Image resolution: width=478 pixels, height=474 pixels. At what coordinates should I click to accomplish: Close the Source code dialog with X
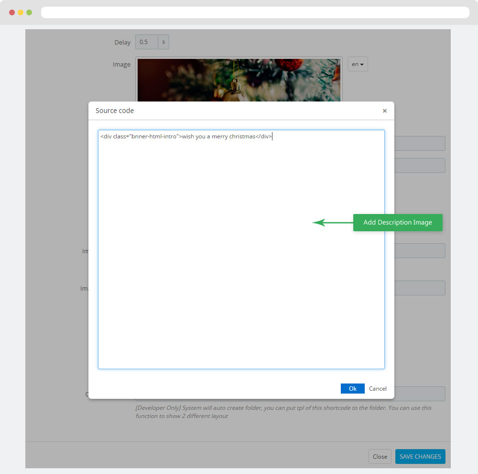[x=384, y=111]
